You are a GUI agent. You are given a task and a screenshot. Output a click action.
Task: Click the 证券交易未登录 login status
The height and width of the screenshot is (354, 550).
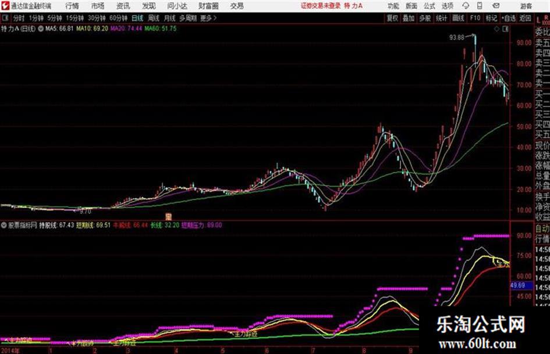pyautogui.click(x=321, y=6)
